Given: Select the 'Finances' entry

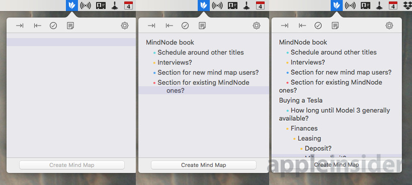Looking at the screenshot, I should [304, 128].
